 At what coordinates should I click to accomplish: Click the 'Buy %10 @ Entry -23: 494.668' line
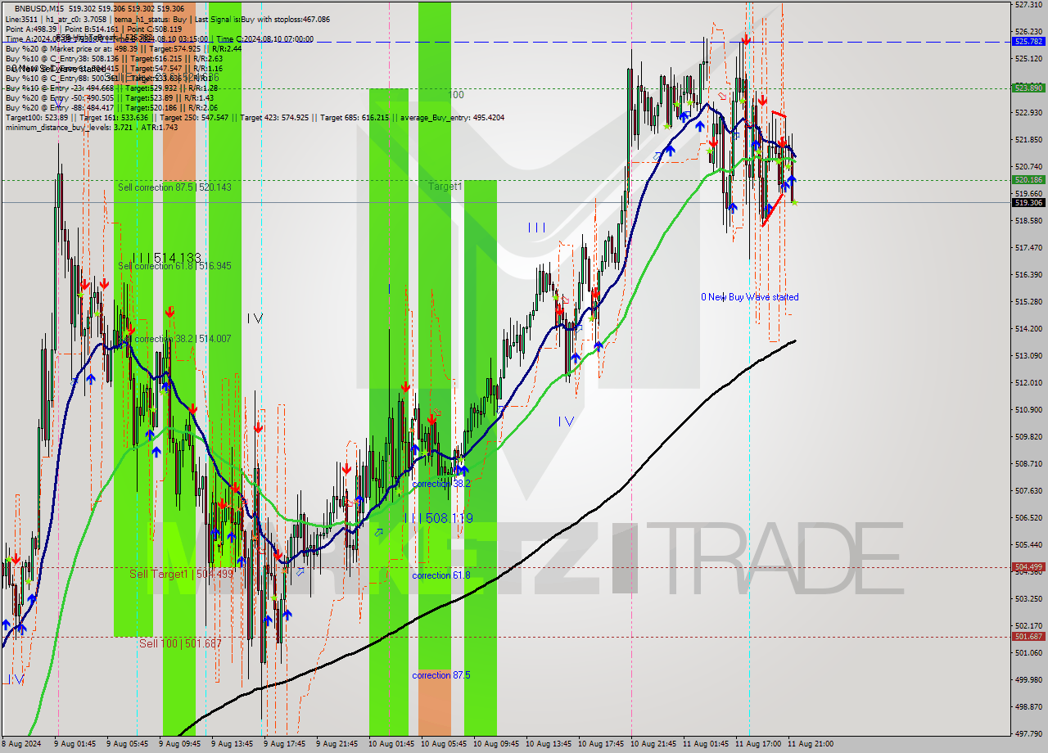click(x=111, y=88)
